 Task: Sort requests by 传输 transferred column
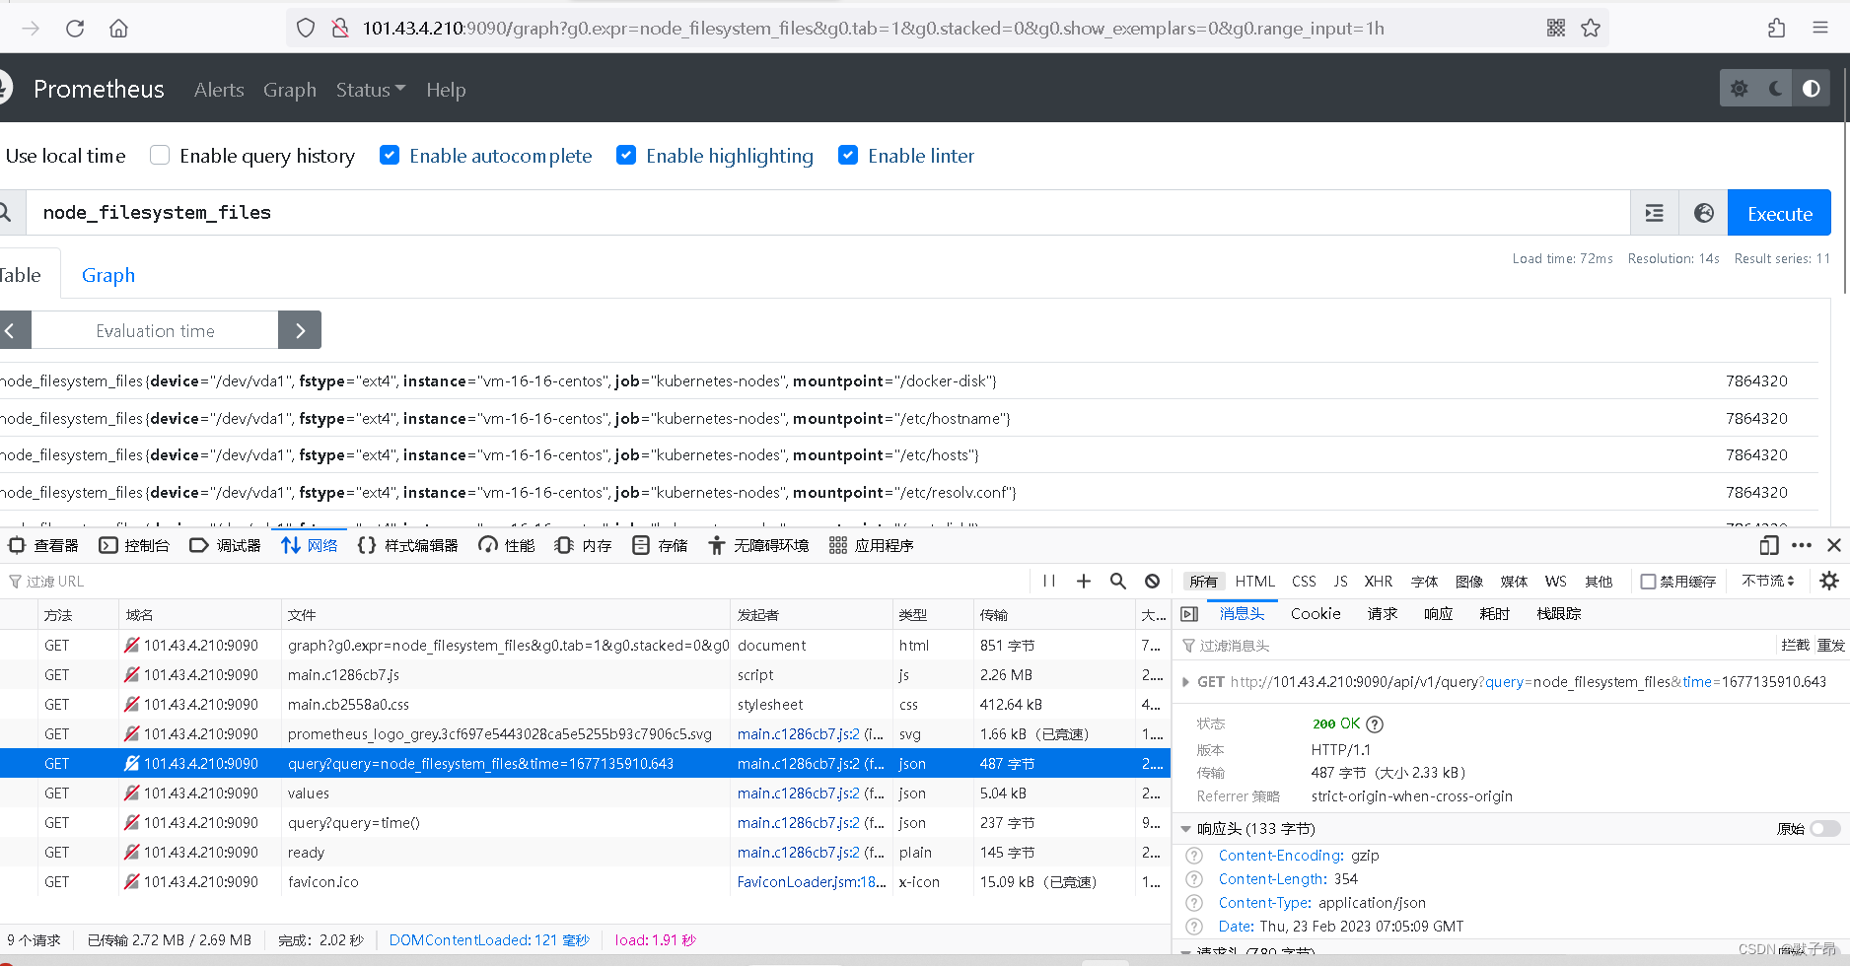coord(1053,615)
